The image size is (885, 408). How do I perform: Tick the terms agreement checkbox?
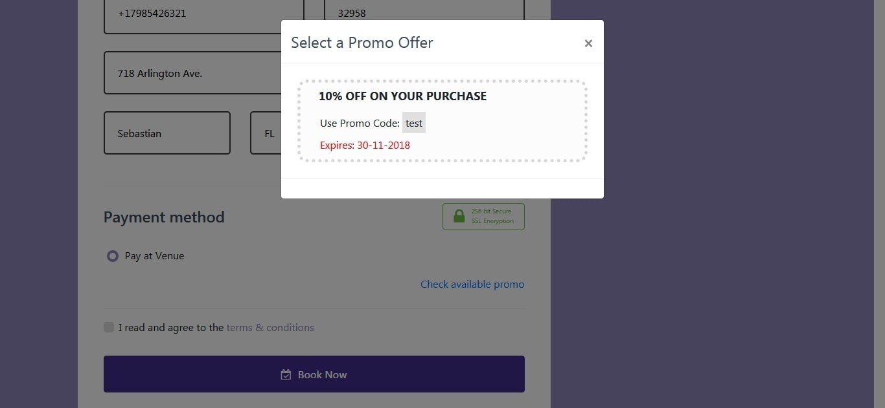click(x=109, y=327)
